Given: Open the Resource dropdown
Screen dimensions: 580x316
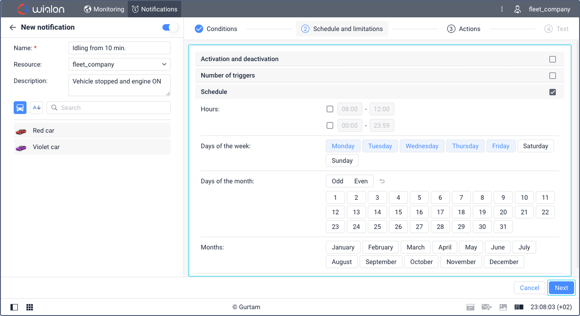Looking at the screenshot, I should click(119, 64).
